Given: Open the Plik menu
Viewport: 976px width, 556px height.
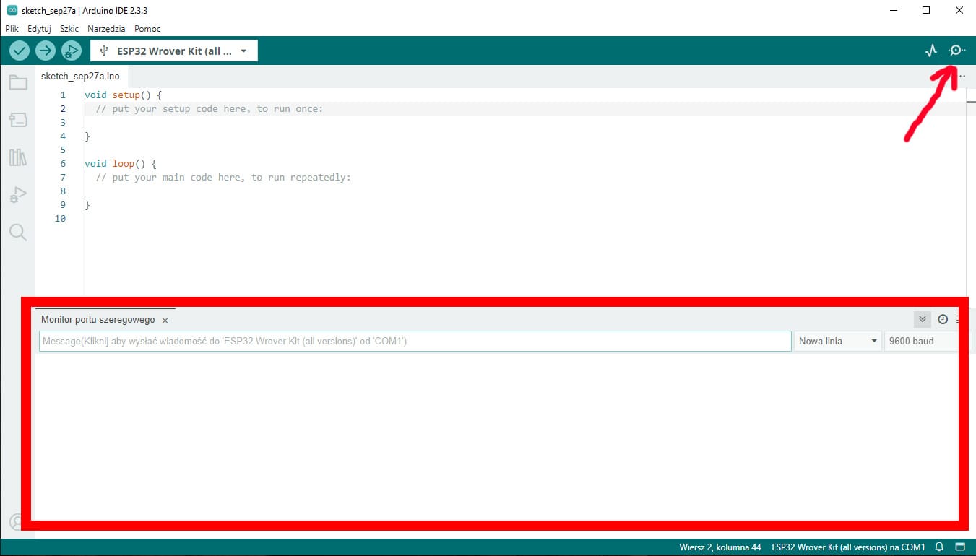Looking at the screenshot, I should 12,29.
